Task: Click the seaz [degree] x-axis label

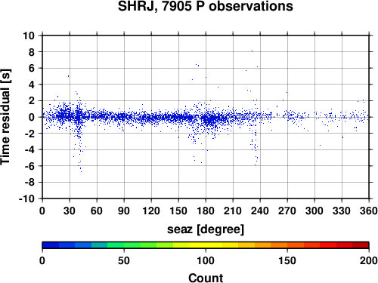Action: click(206, 229)
